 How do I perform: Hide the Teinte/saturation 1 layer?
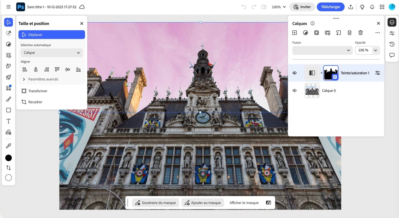(295, 73)
